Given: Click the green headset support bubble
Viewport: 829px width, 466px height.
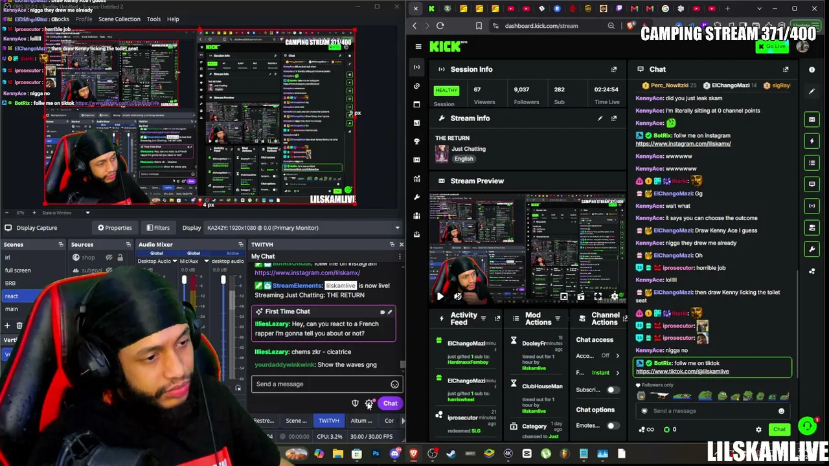Looking at the screenshot, I should tap(807, 425).
